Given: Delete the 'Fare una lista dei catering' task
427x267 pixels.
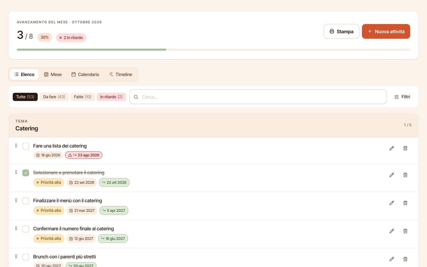Looking at the screenshot, I should 405,148.
